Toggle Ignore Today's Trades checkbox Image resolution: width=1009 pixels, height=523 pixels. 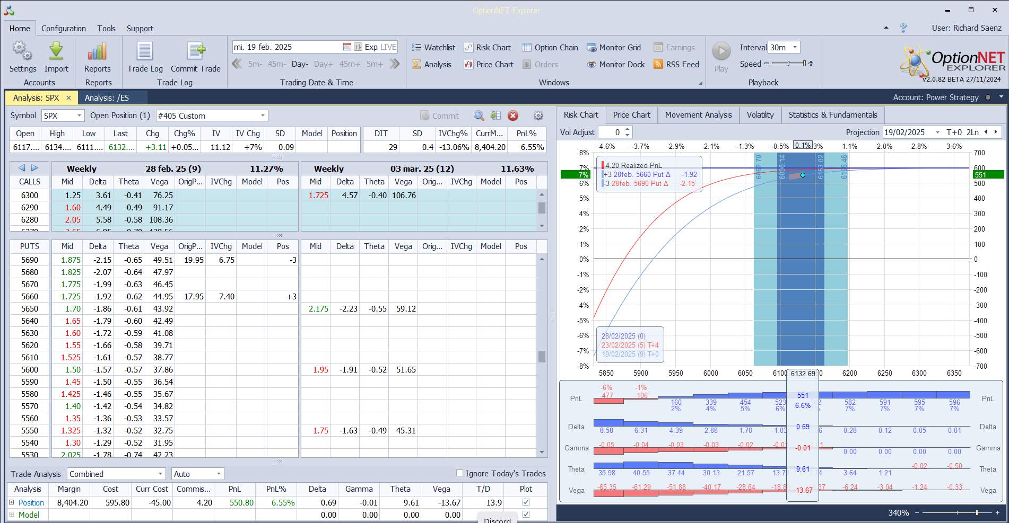[460, 473]
